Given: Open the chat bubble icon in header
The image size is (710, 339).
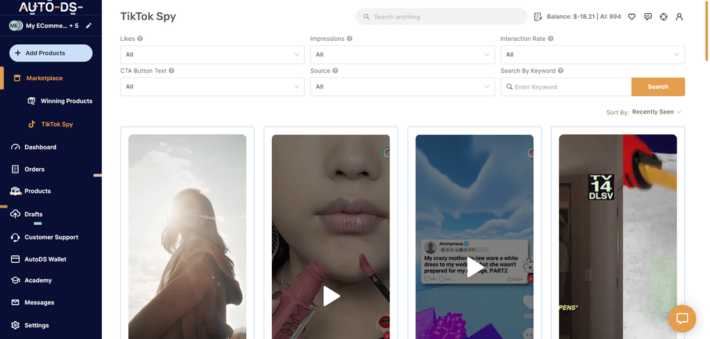Looking at the screenshot, I should [x=648, y=17].
